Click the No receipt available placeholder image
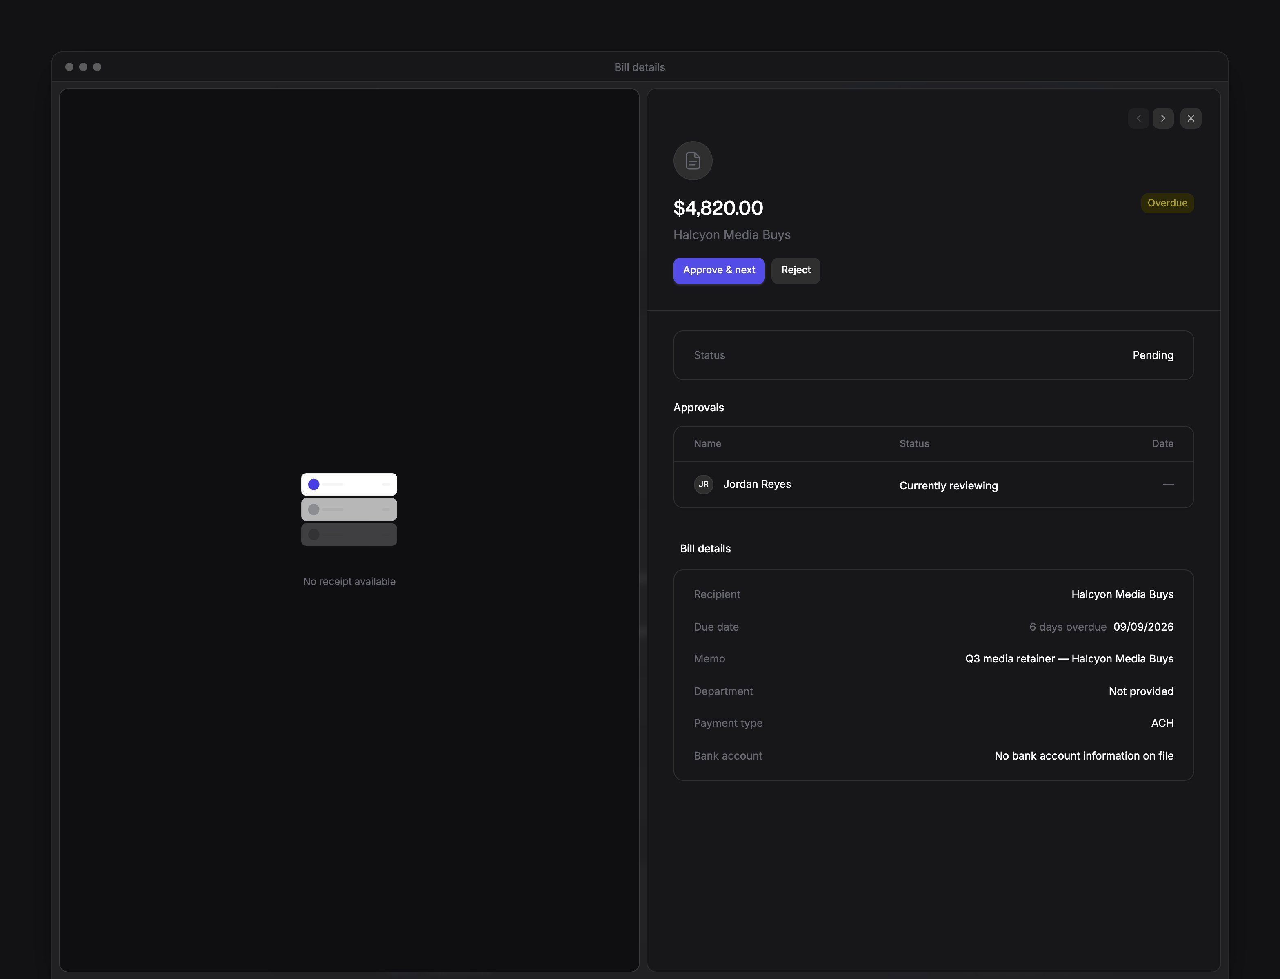 [349, 509]
